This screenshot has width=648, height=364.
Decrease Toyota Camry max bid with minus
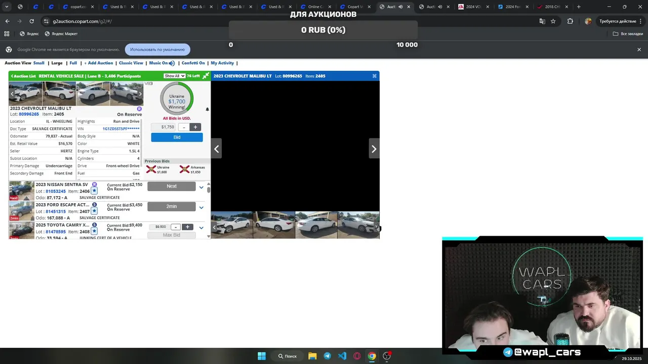pos(175,227)
